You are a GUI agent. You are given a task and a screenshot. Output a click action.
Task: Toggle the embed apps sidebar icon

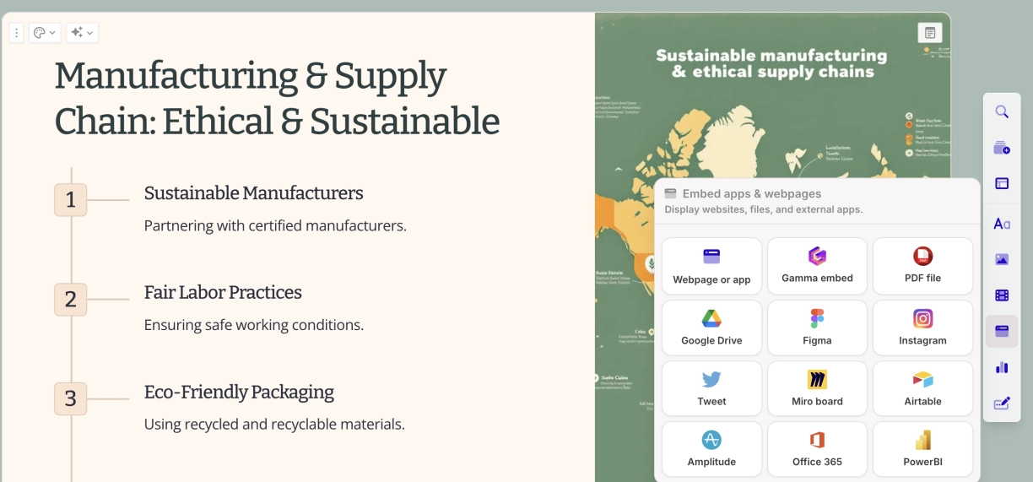[1002, 332]
